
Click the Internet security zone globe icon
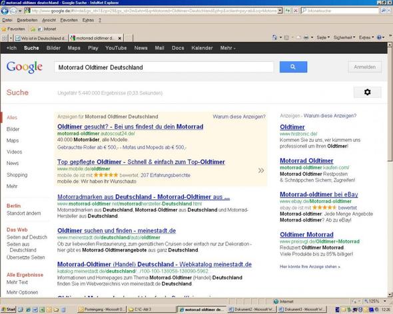click(276, 301)
